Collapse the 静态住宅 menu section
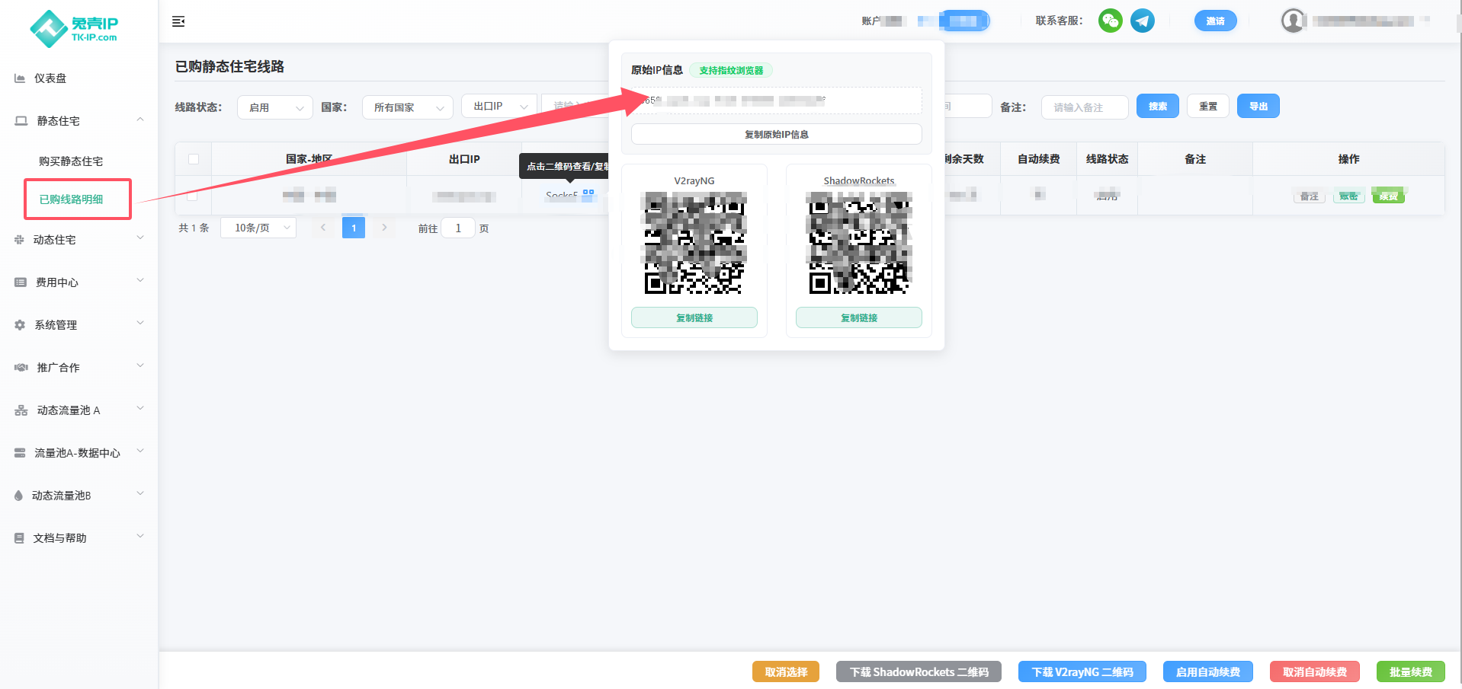Viewport: 1462px width, 689px height. click(140, 120)
